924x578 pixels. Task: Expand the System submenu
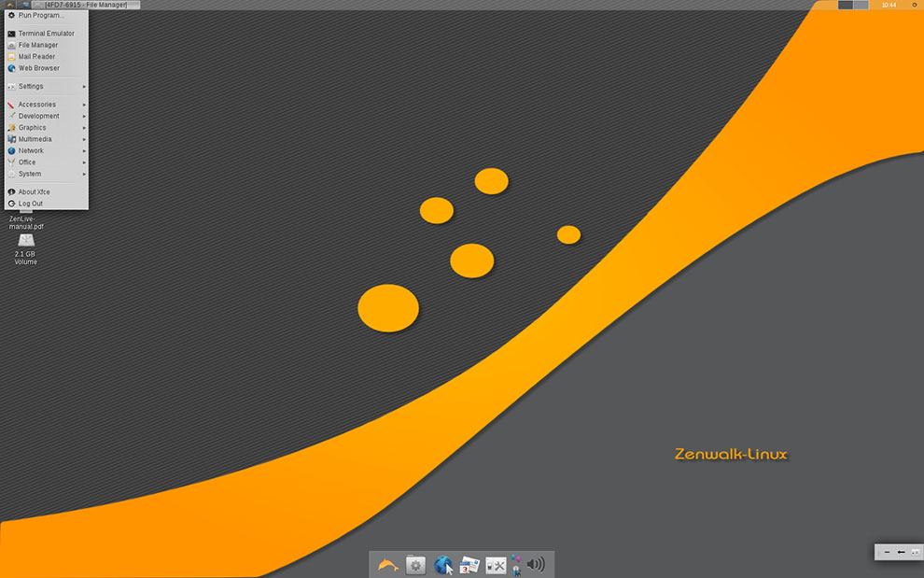pyautogui.click(x=47, y=174)
